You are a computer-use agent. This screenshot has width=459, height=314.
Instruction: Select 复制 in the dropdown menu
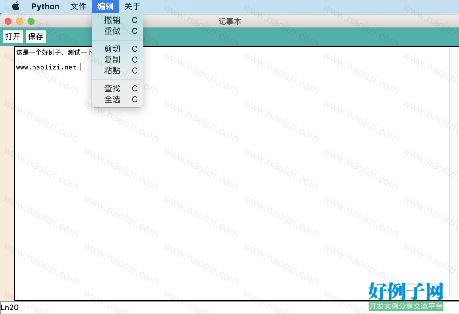click(x=117, y=60)
